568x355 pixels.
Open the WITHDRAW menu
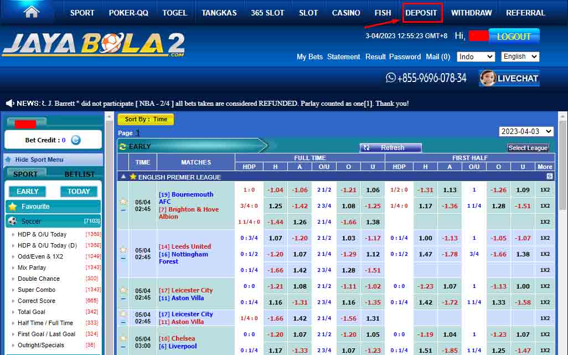pos(471,13)
